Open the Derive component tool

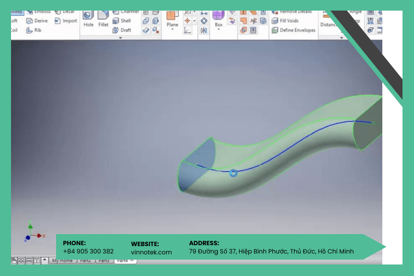37,21
